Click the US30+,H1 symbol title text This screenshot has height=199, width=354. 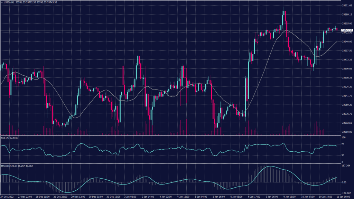click(9, 2)
